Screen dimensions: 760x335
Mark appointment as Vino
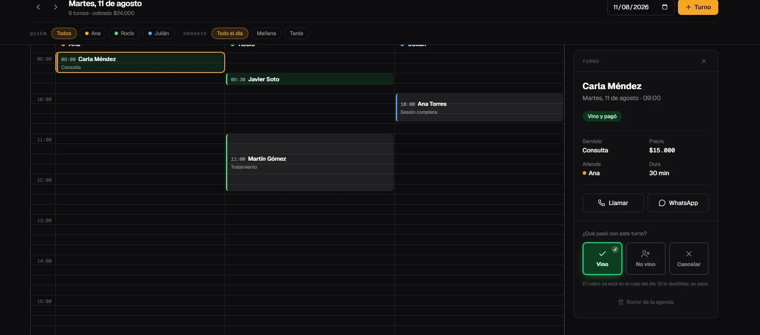point(602,259)
